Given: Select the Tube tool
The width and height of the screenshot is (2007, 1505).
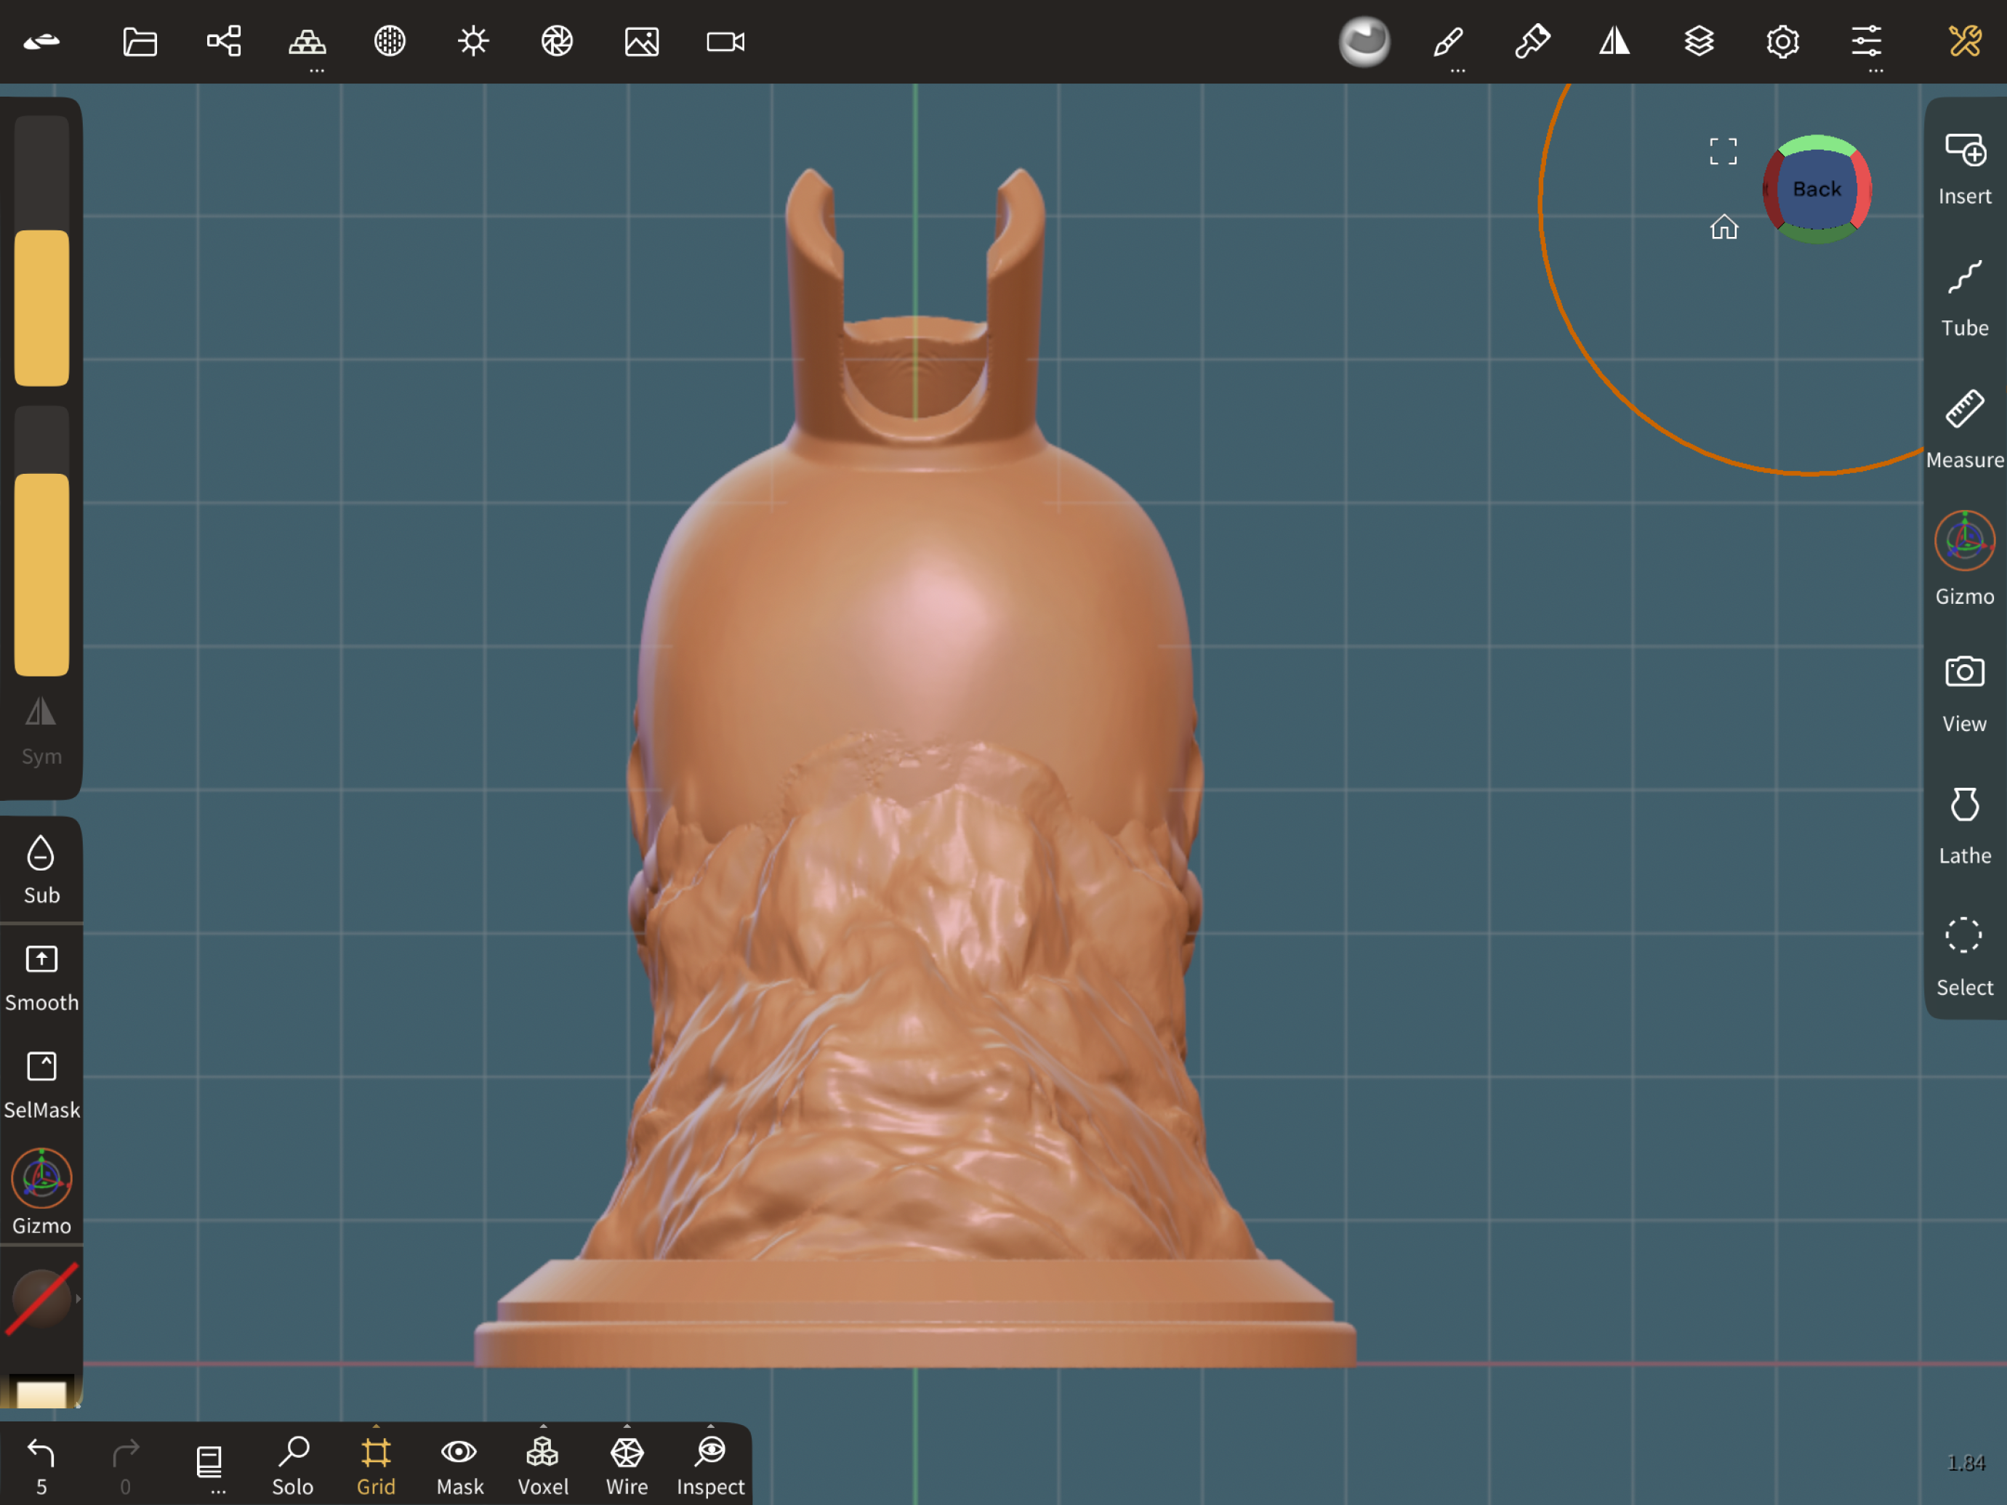Looking at the screenshot, I should tap(1964, 299).
